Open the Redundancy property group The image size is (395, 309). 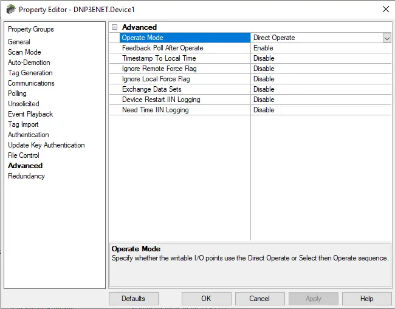[x=27, y=176]
